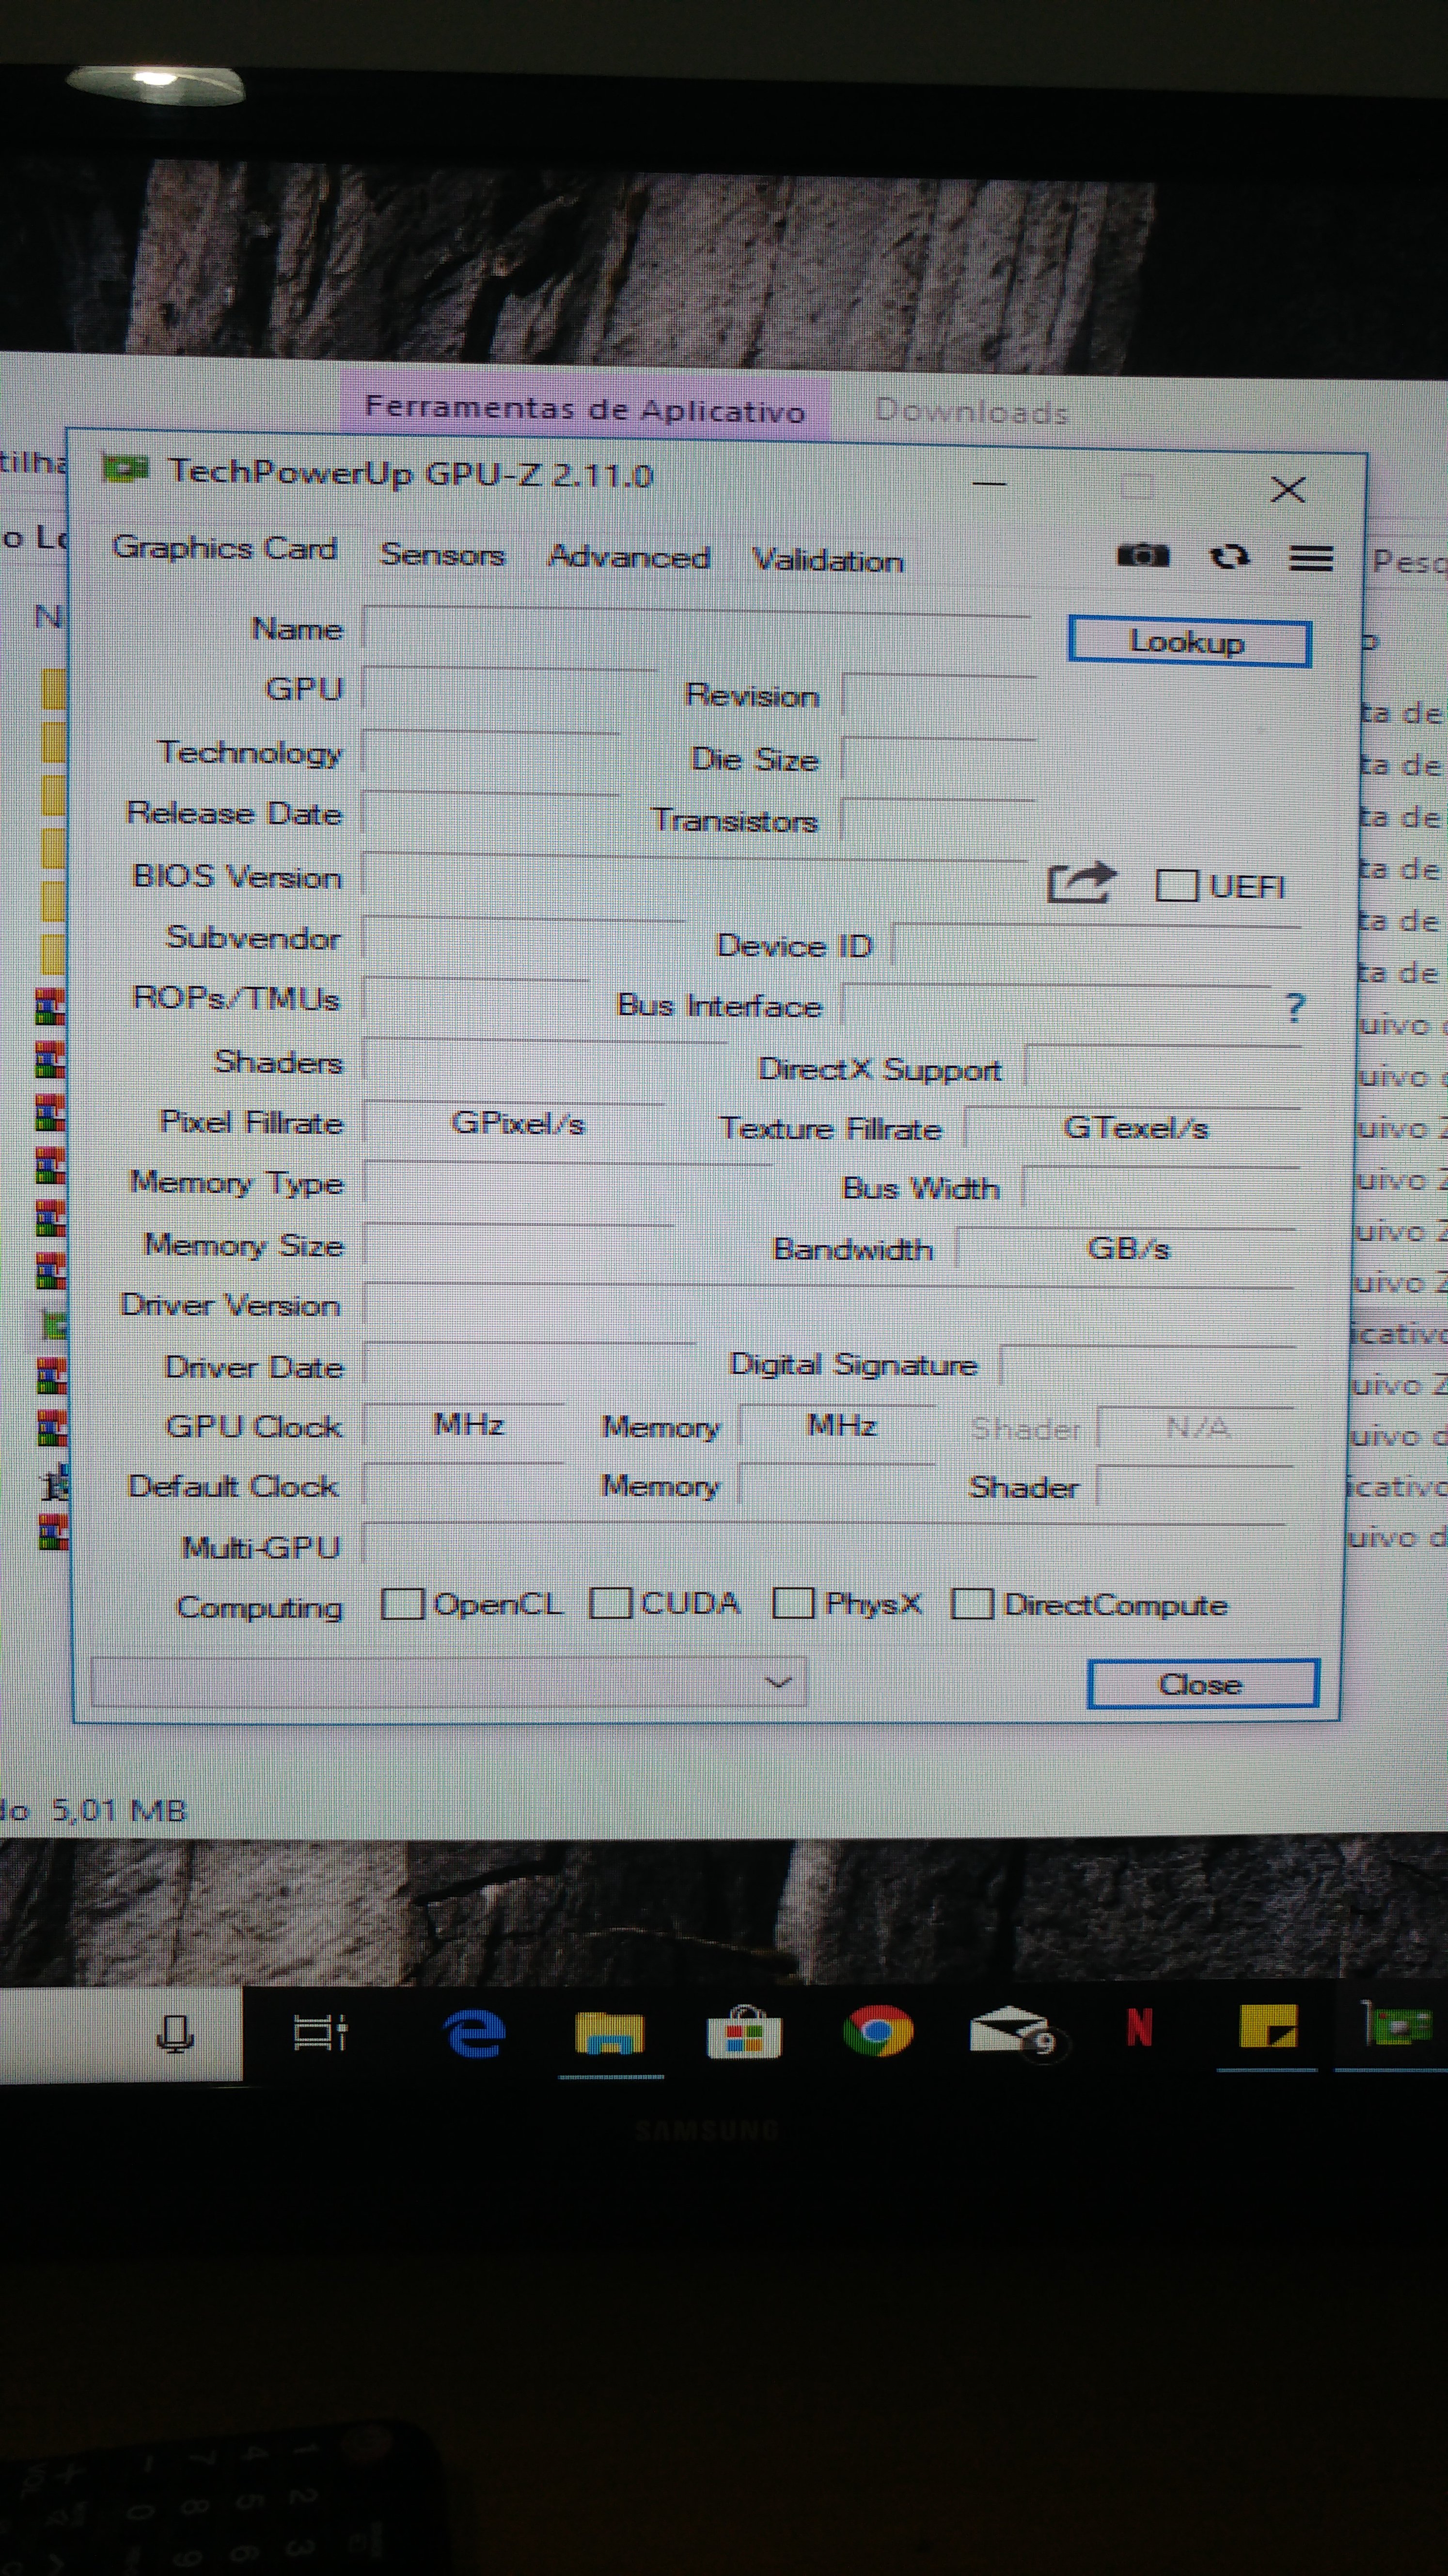Open Ferramentas de Aplicativo tab in Explorer
Viewport: 1448px width, 2576px height.
(584, 408)
